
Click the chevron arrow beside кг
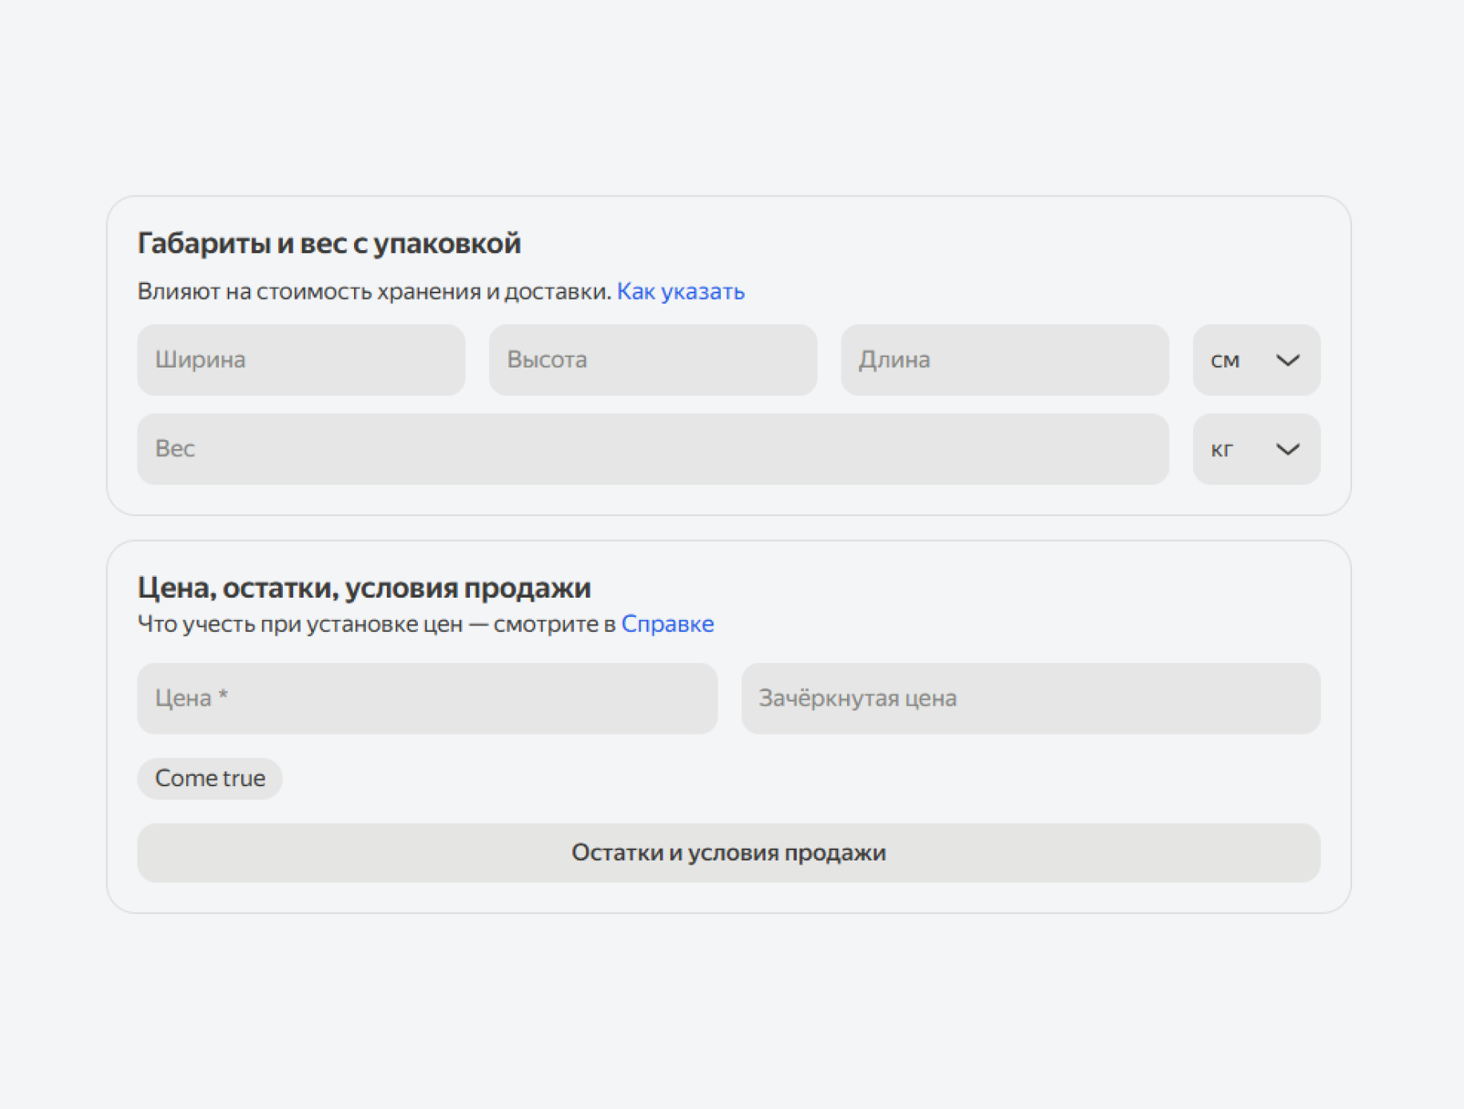coord(1287,449)
